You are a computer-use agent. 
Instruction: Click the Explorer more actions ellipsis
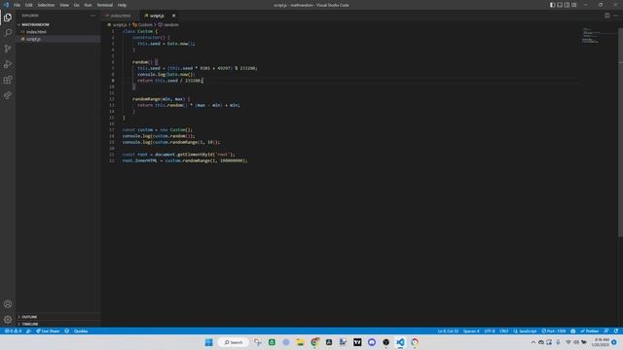point(93,16)
